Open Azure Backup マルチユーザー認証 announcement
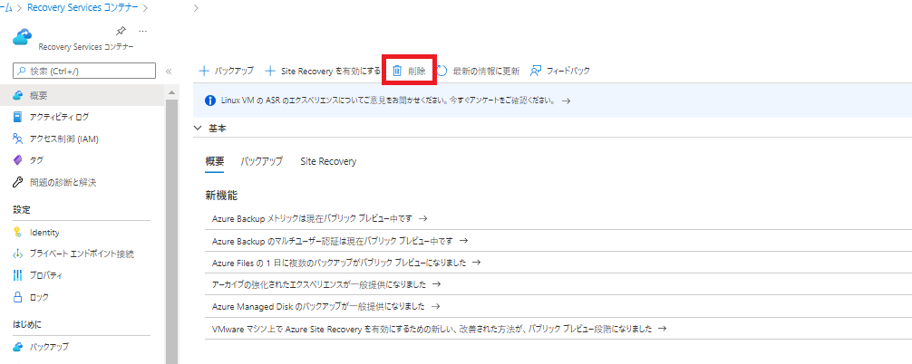This screenshot has height=364, width=912. [x=332, y=240]
